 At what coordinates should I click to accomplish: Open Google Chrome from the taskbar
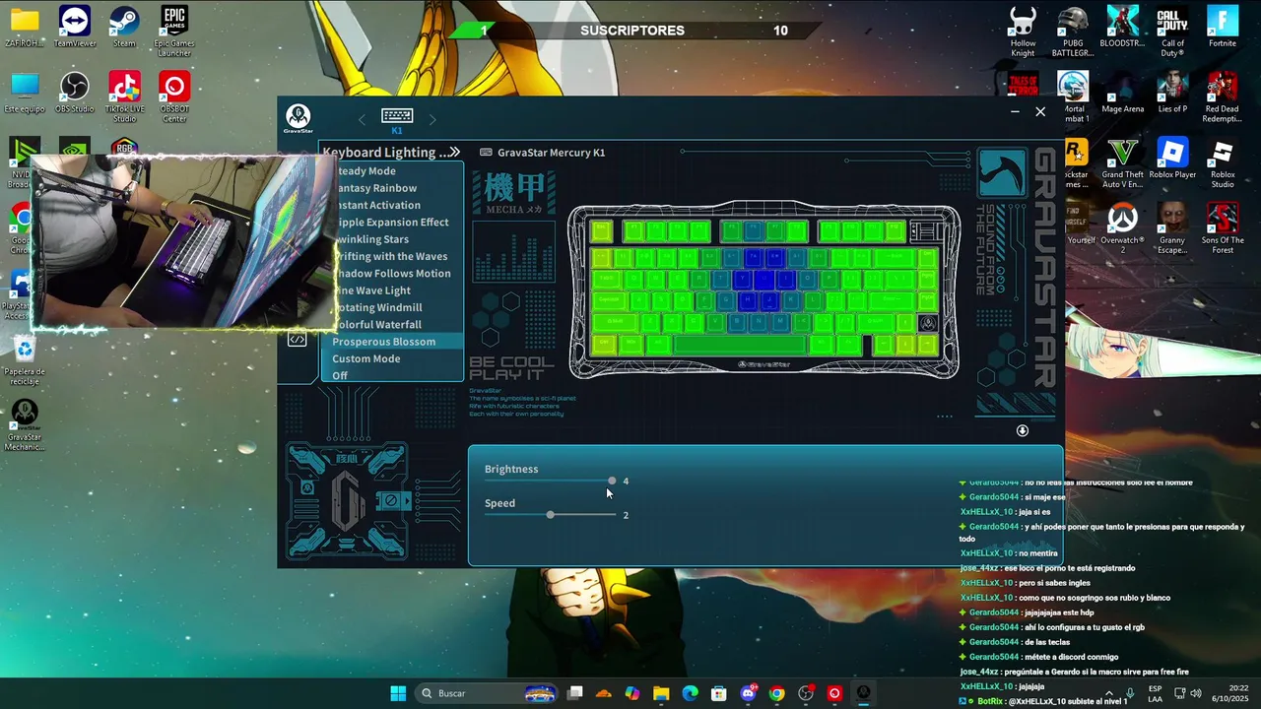point(777,693)
